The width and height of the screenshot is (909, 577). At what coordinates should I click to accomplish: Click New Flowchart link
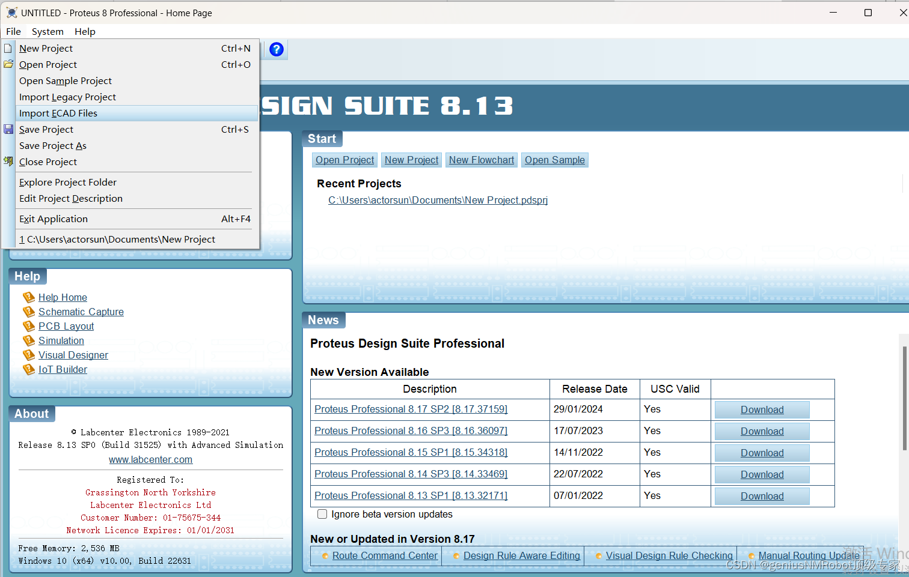point(482,160)
